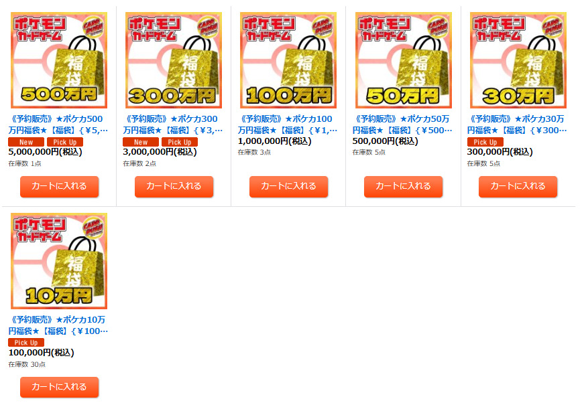Open the ポケカ300万円福袋 title link
The height and width of the screenshot is (411, 584).
tap(173, 125)
